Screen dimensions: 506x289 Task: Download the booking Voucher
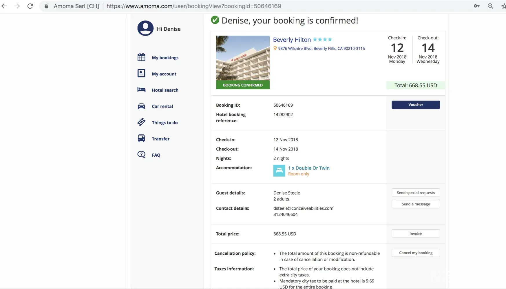tap(416, 105)
